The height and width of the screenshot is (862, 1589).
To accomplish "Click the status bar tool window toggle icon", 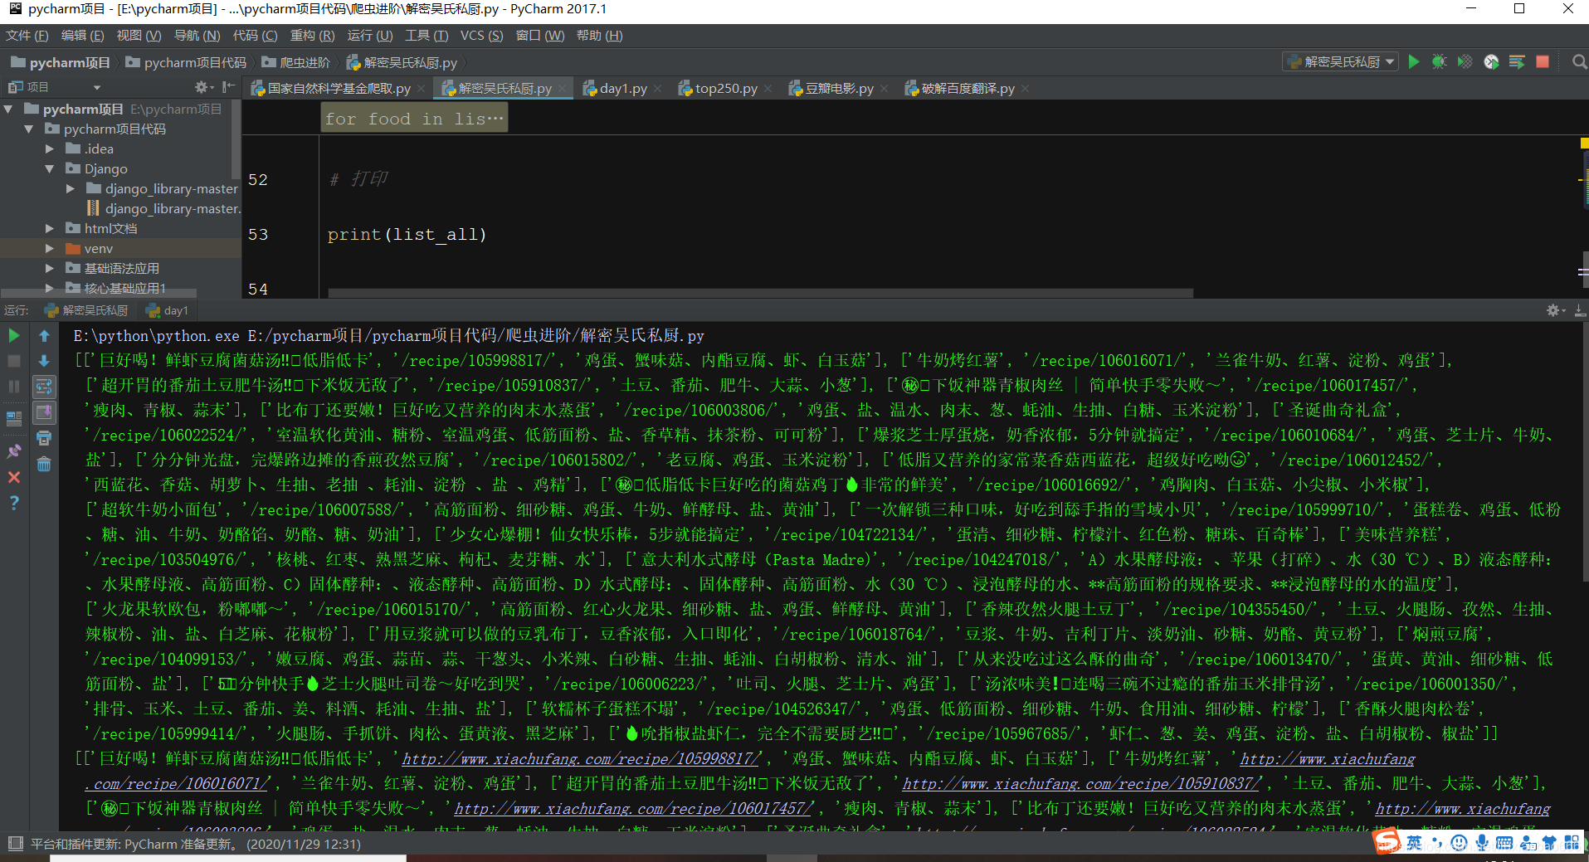I will coord(15,844).
